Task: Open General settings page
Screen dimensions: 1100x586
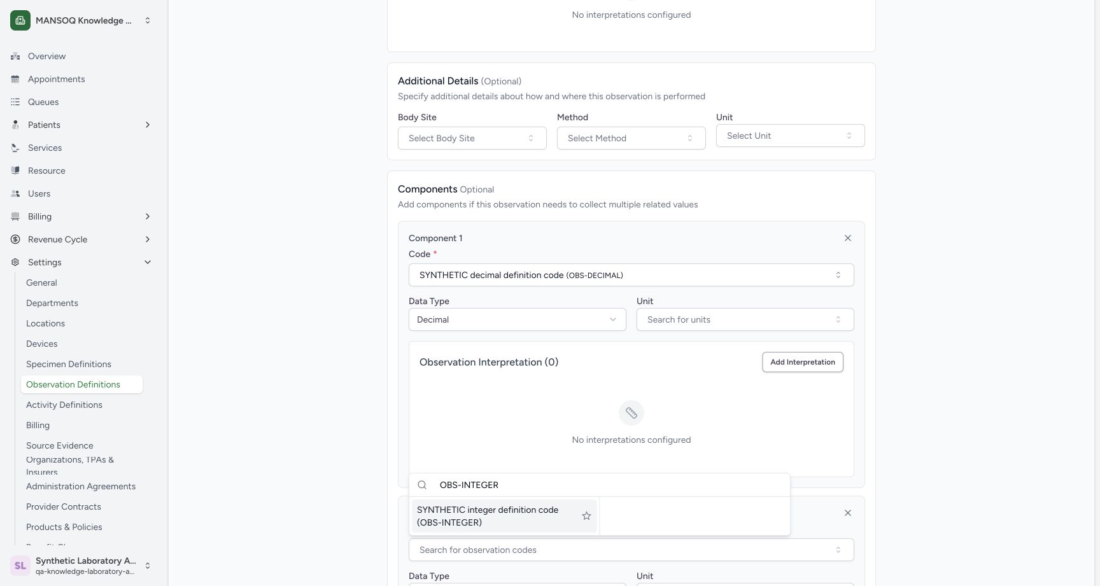Action: [x=41, y=283]
